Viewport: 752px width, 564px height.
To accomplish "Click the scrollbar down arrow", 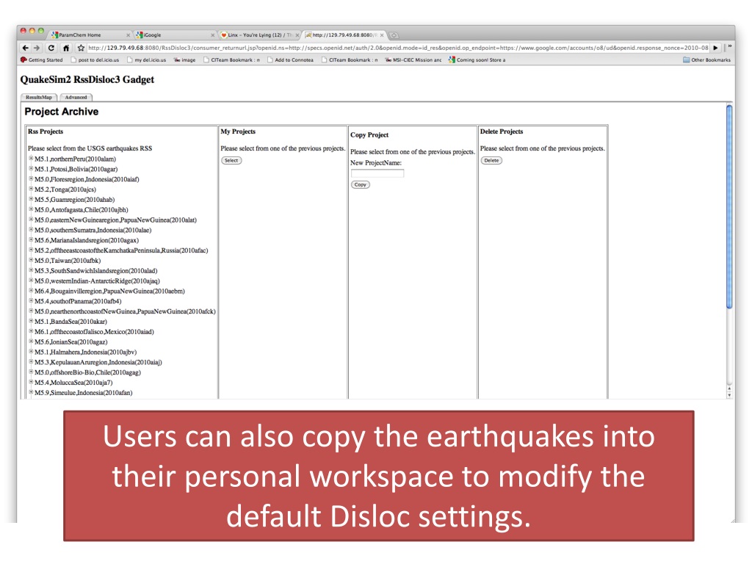I will click(729, 395).
